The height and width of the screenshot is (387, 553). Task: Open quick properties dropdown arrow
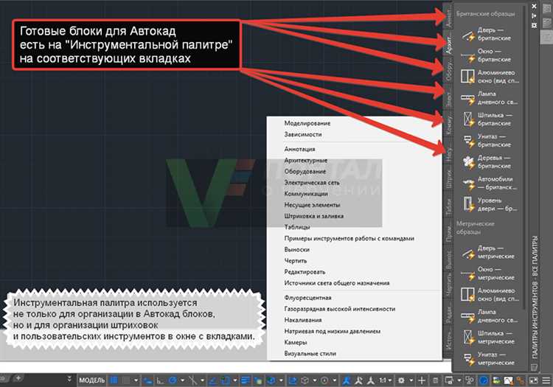pyautogui.click(x=459, y=380)
